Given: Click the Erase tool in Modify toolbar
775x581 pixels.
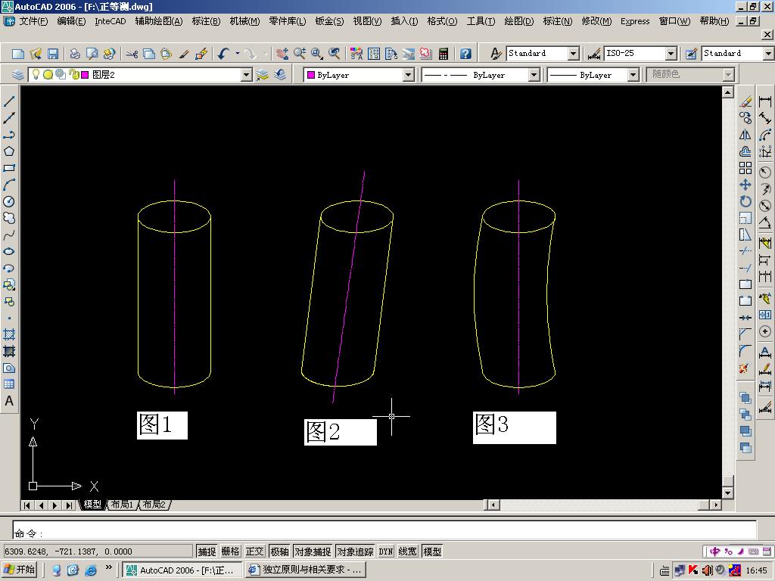Looking at the screenshot, I should (x=745, y=101).
